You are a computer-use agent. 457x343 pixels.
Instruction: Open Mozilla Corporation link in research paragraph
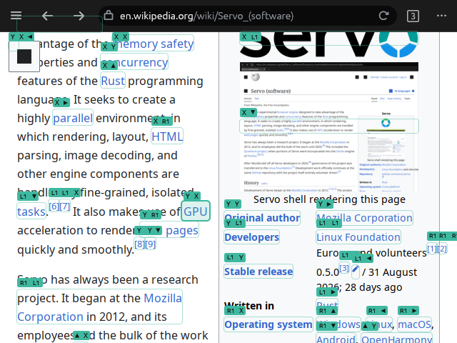(x=99, y=307)
